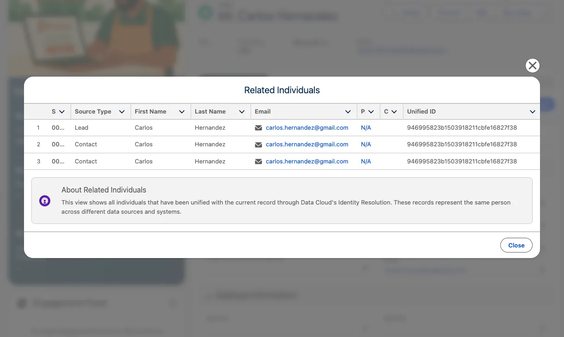Open the P column dropdown arrow
564x337 pixels.
[x=371, y=112]
